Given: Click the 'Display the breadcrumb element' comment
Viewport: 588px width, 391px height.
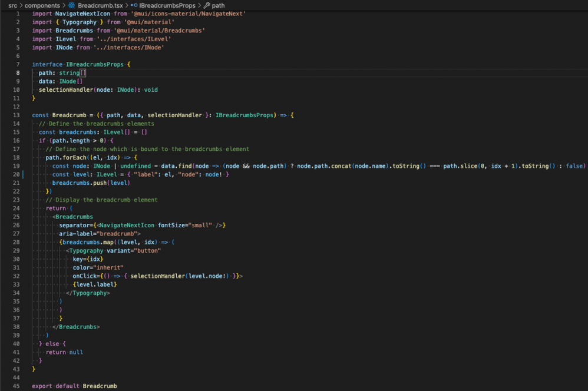Looking at the screenshot, I should click(x=101, y=200).
